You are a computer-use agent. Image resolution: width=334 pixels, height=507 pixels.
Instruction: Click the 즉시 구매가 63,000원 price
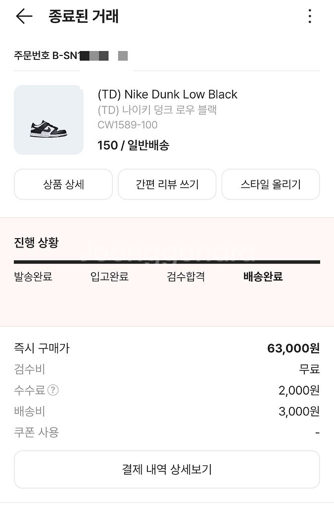[x=293, y=349]
